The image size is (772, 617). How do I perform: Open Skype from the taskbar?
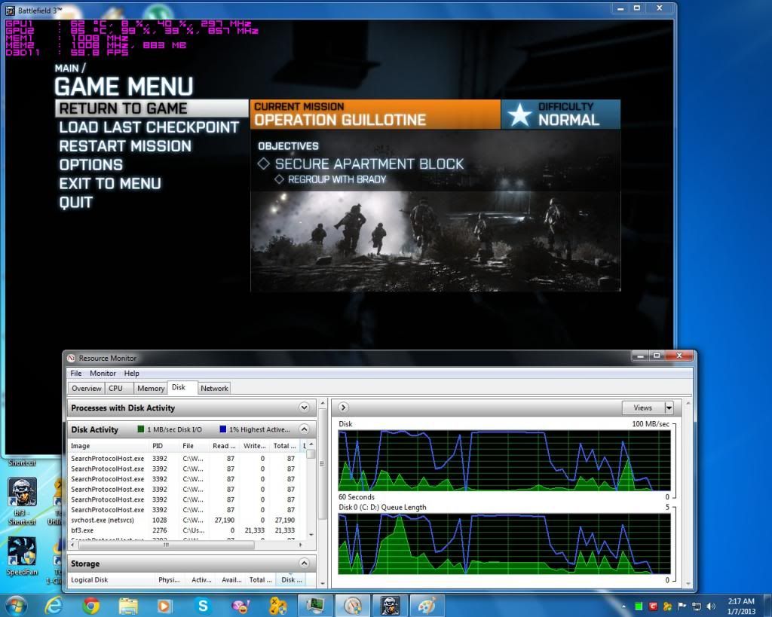click(203, 605)
